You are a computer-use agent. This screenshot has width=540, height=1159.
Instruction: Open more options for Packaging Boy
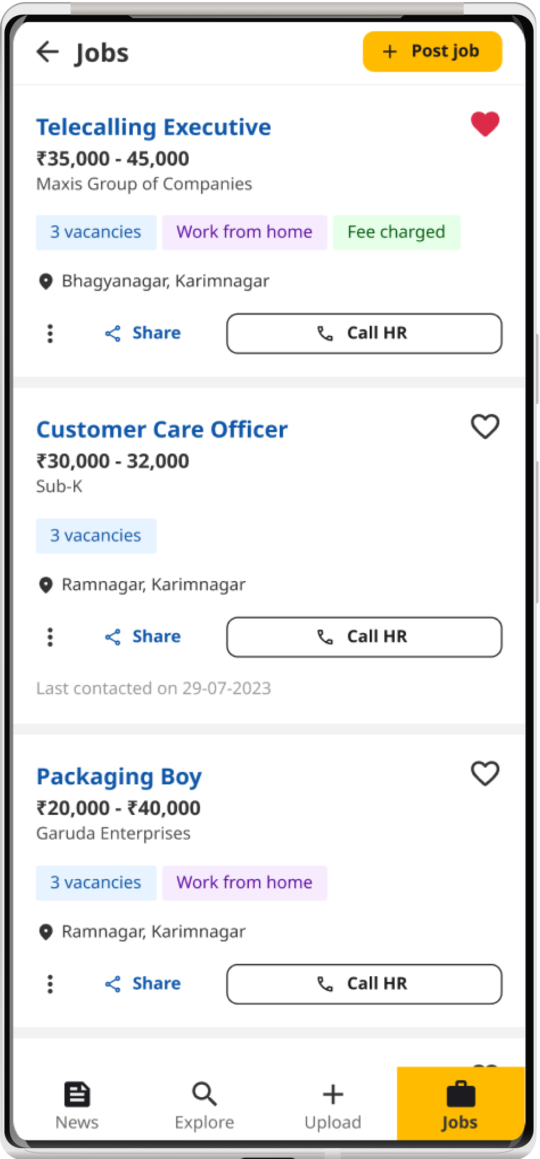50,984
